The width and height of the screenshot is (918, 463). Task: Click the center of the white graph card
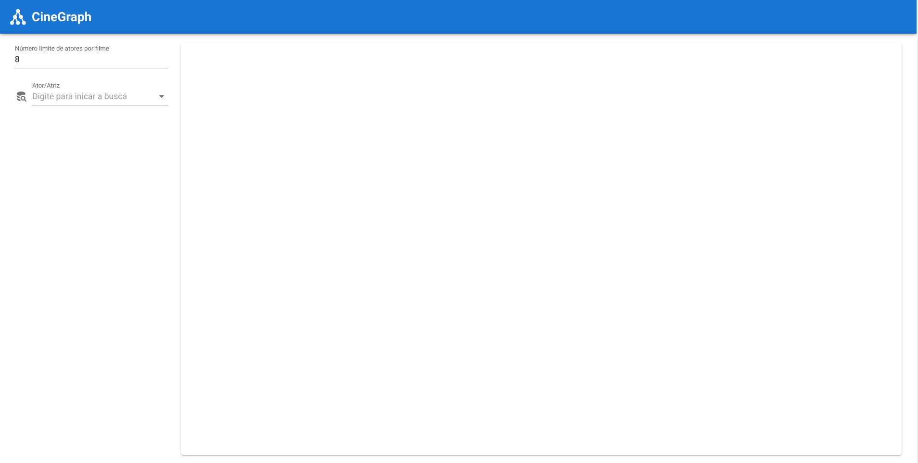coord(541,248)
